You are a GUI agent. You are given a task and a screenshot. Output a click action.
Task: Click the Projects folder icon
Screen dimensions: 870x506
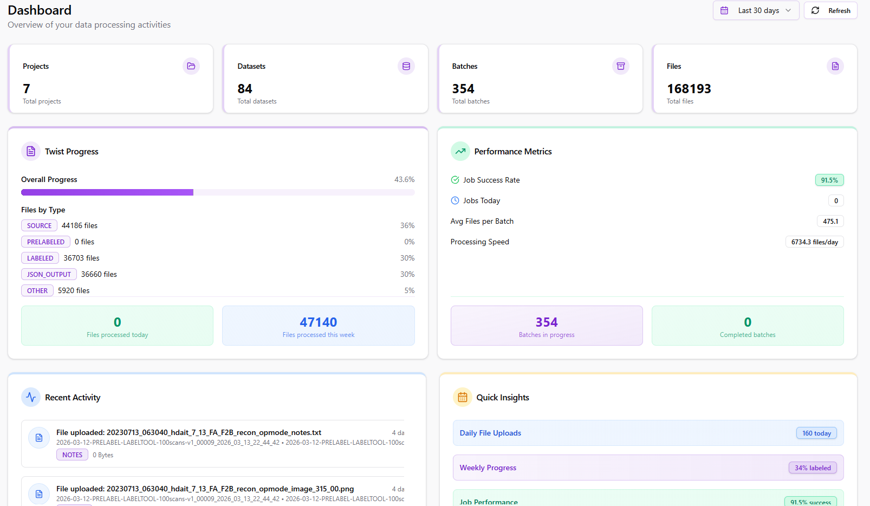tap(191, 66)
